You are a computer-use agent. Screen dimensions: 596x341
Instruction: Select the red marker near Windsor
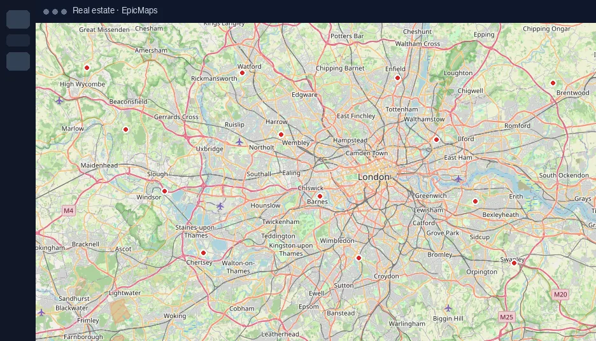164,191
